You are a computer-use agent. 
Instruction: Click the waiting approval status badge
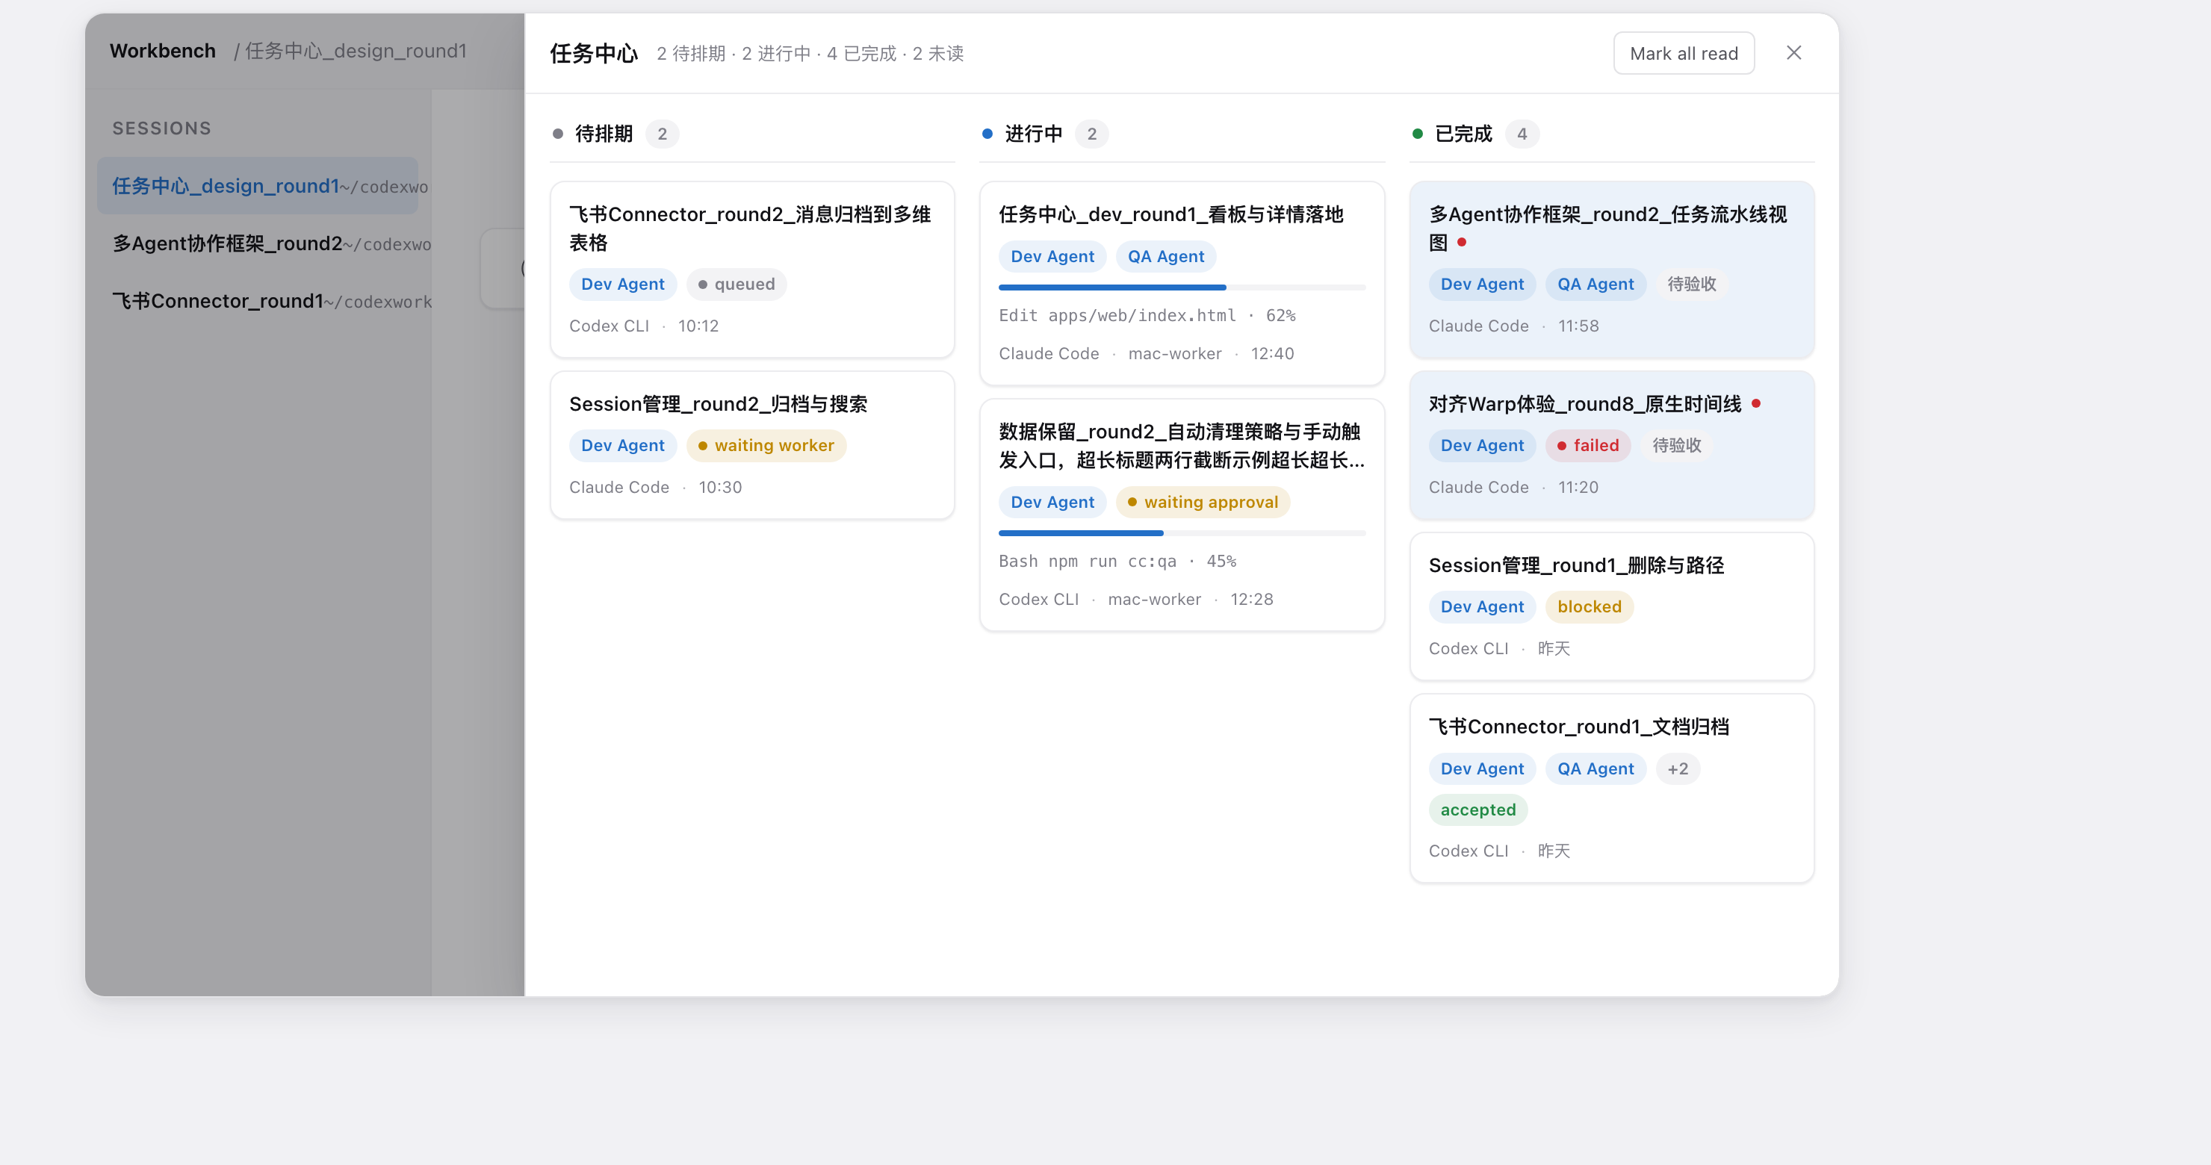(1203, 502)
